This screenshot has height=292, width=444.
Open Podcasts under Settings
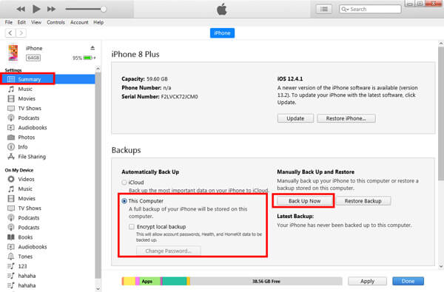click(29, 118)
